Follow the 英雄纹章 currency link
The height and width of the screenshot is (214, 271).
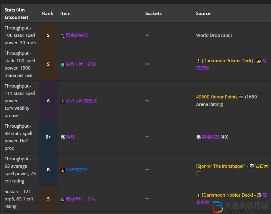[x=210, y=137]
